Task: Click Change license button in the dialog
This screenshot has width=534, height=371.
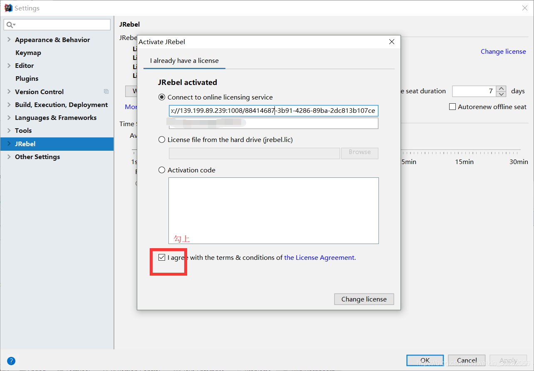Action: (364, 299)
